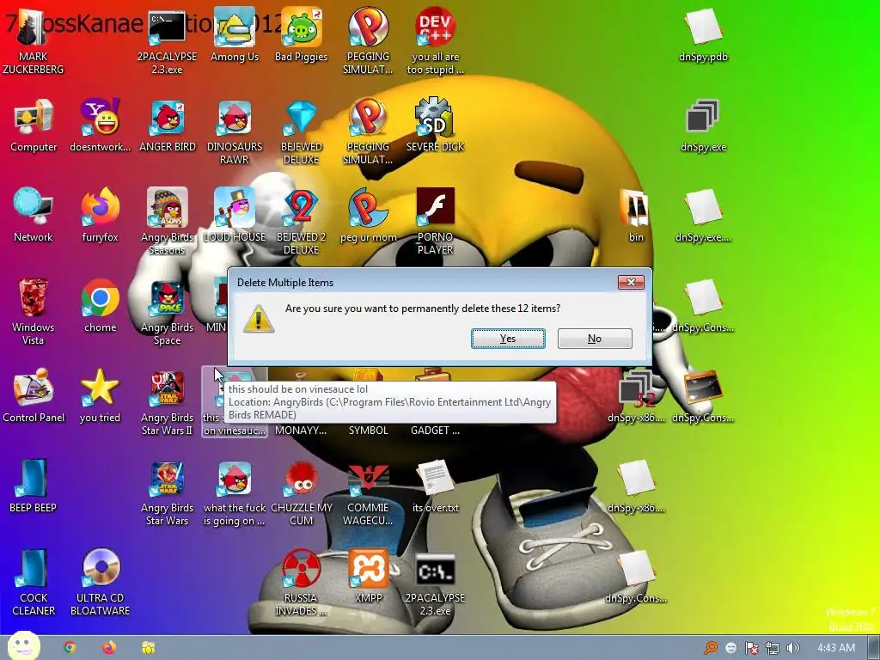Open the network tray icon
The height and width of the screenshot is (660, 880).
coord(773,648)
